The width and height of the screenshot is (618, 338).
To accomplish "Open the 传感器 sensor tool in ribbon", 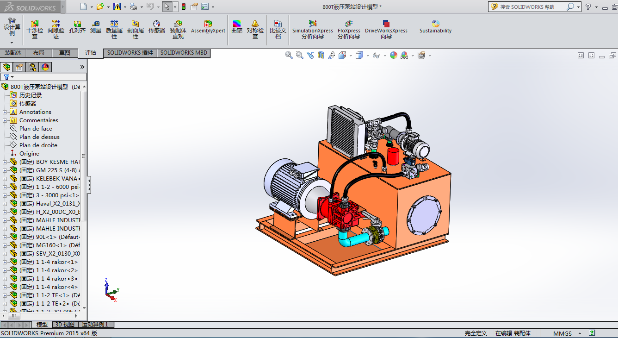I will coord(157,27).
